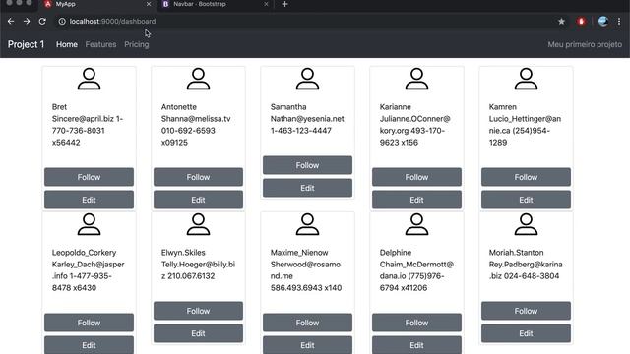Click the localhost:9000/dashboard address bar
Screen dimensions: 630x354
305,21
